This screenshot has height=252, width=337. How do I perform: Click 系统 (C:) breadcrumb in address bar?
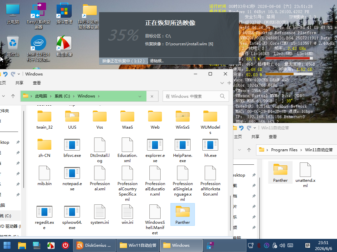tap(62, 96)
